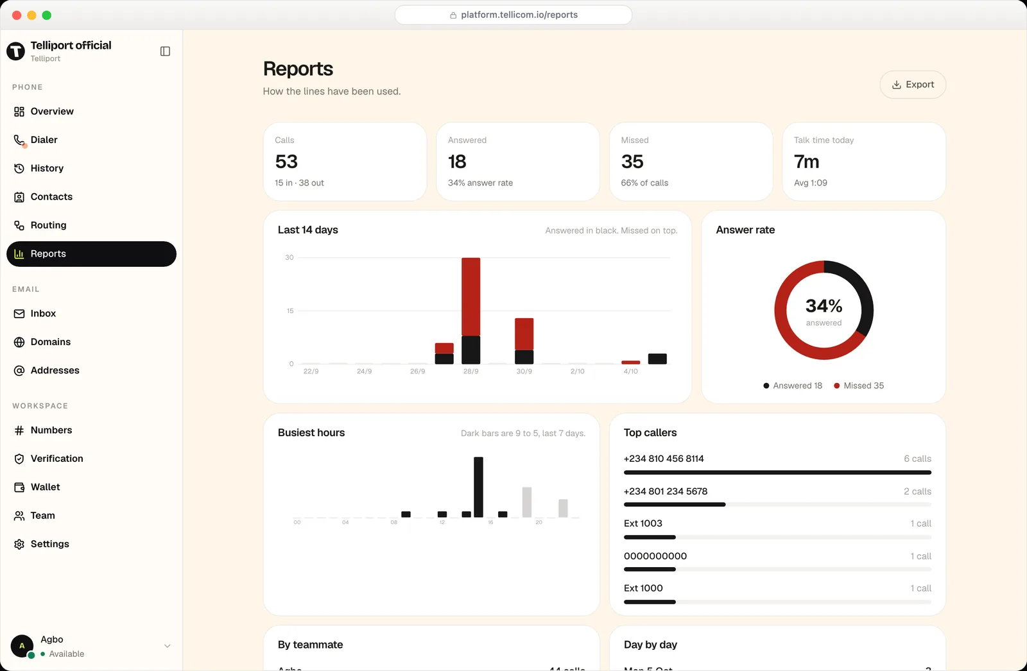Click the Missed 35 legend item
The height and width of the screenshot is (671, 1027).
coord(859,386)
